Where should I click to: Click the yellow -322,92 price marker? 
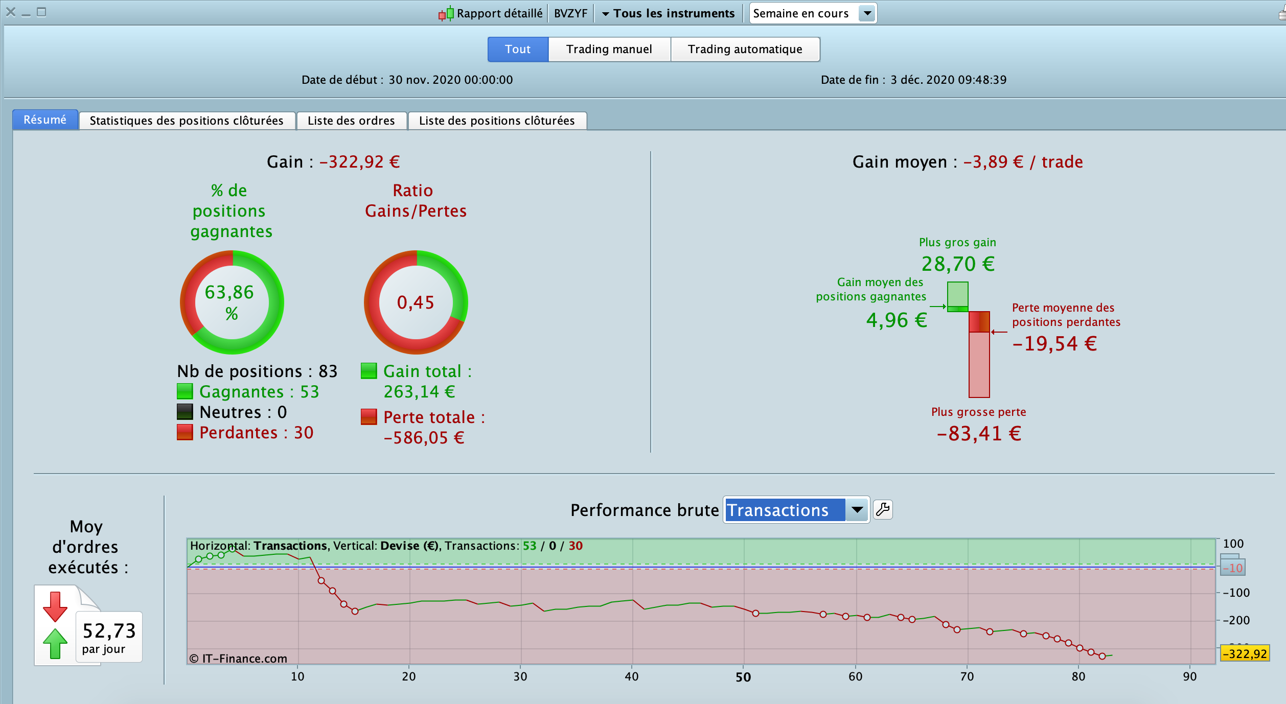1245,653
